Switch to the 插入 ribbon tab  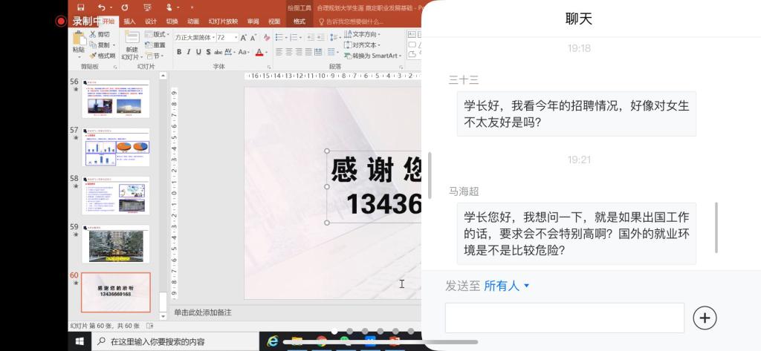click(129, 22)
